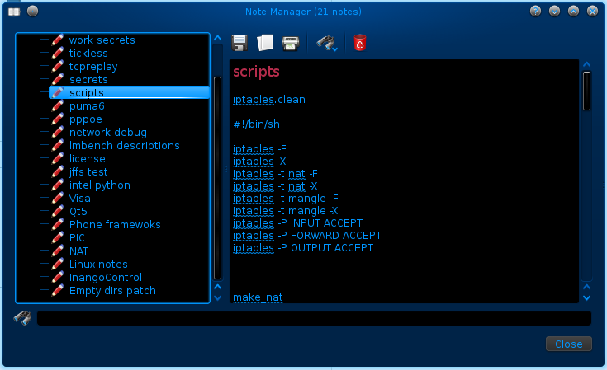Open the puma6 note
This screenshot has height=370, width=607.
[x=87, y=105]
